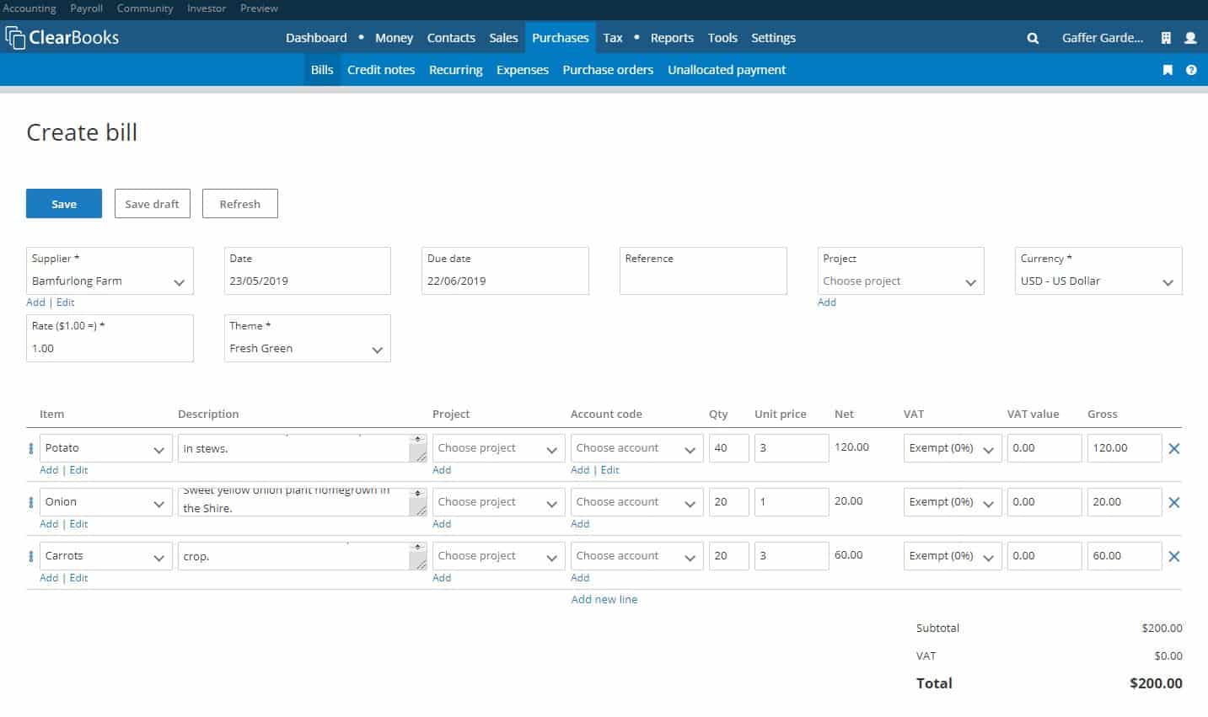The height and width of the screenshot is (717, 1208).
Task: Delete the Potato line with X
Action: (1173, 448)
